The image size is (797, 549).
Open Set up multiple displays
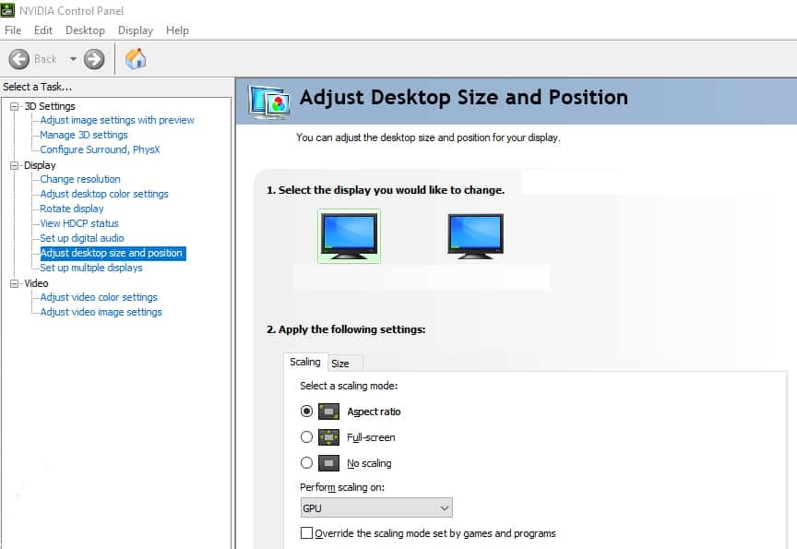[91, 268]
